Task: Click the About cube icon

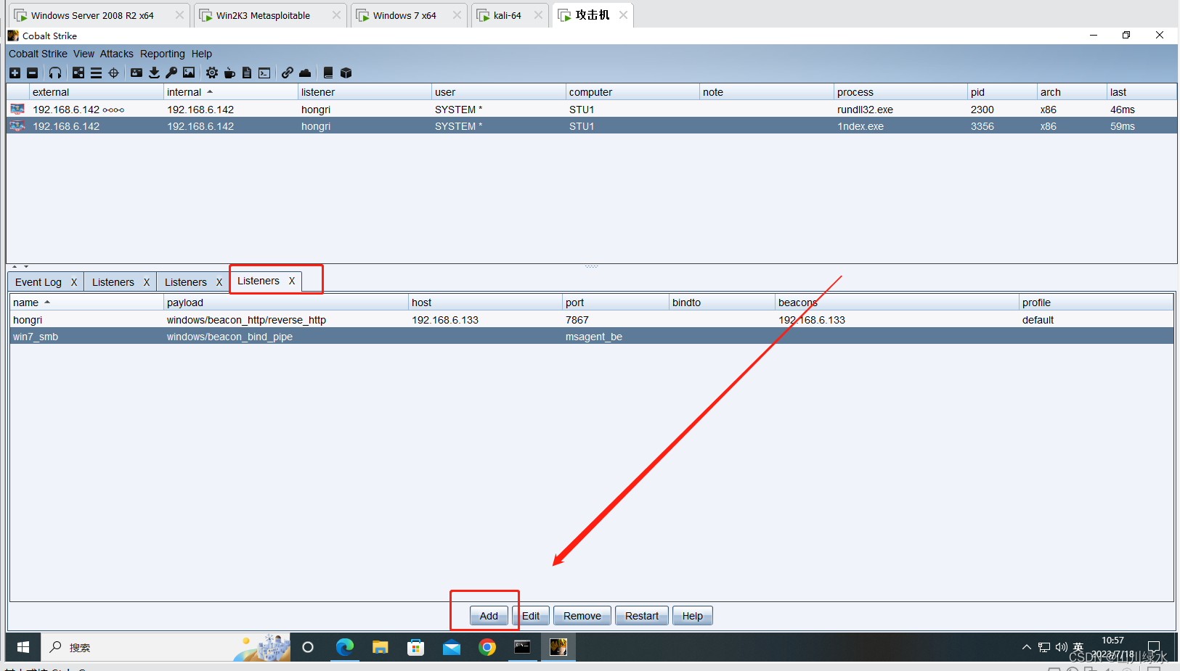Action: pyautogui.click(x=346, y=73)
